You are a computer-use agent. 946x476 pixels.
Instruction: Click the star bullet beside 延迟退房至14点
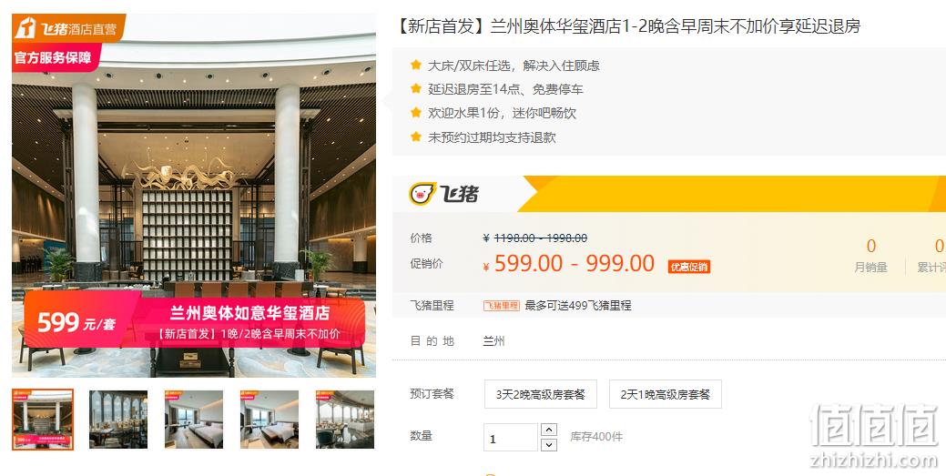pos(416,88)
